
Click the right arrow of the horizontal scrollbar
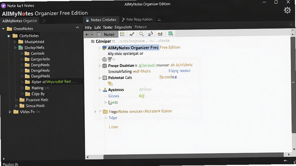[289, 155]
